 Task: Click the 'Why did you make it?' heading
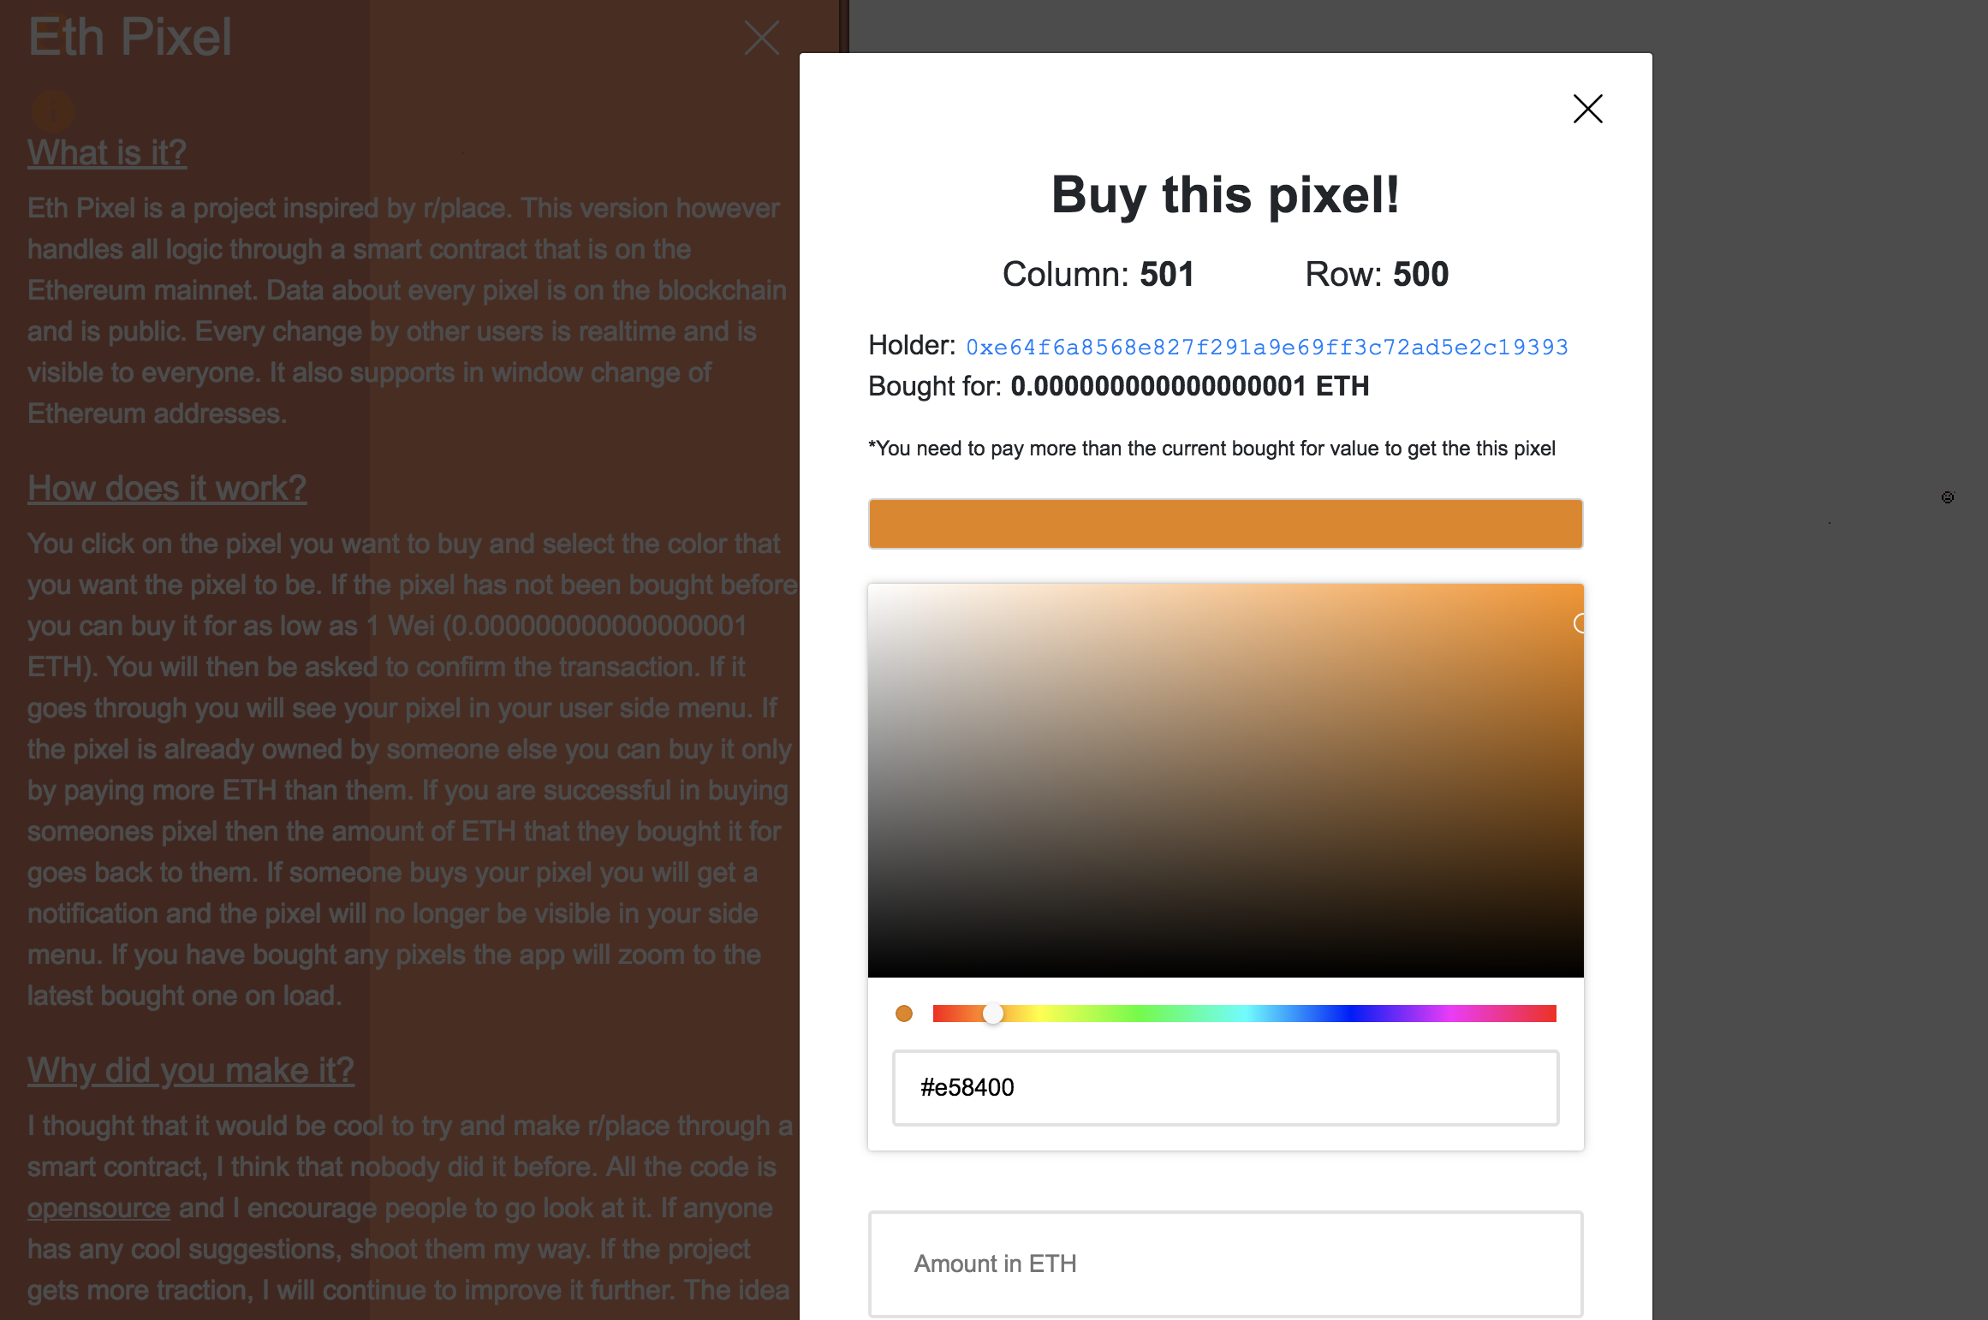coord(191,1070)
